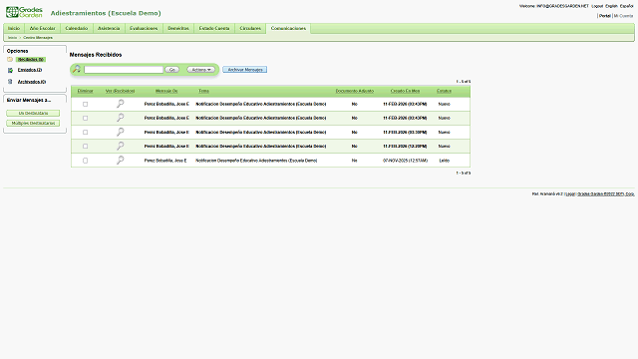Click the Inicio breadcrumb link

pos(13,38)
